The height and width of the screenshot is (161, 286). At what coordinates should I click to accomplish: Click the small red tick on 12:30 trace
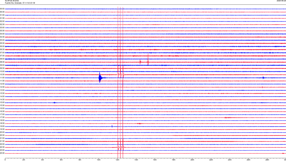click(x=262, y=87)
